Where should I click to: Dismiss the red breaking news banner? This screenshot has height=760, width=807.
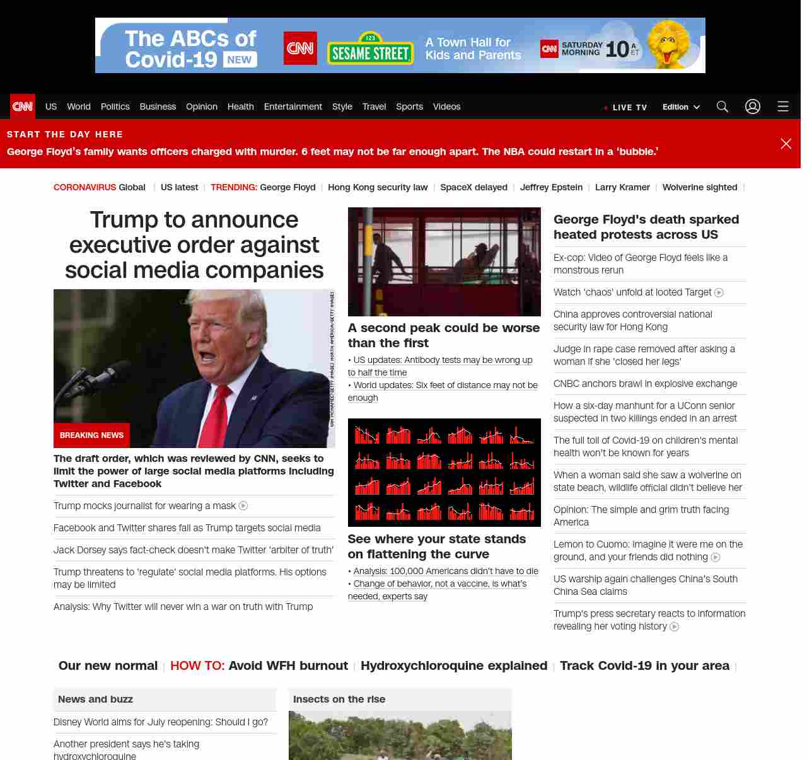coord(786,144)
